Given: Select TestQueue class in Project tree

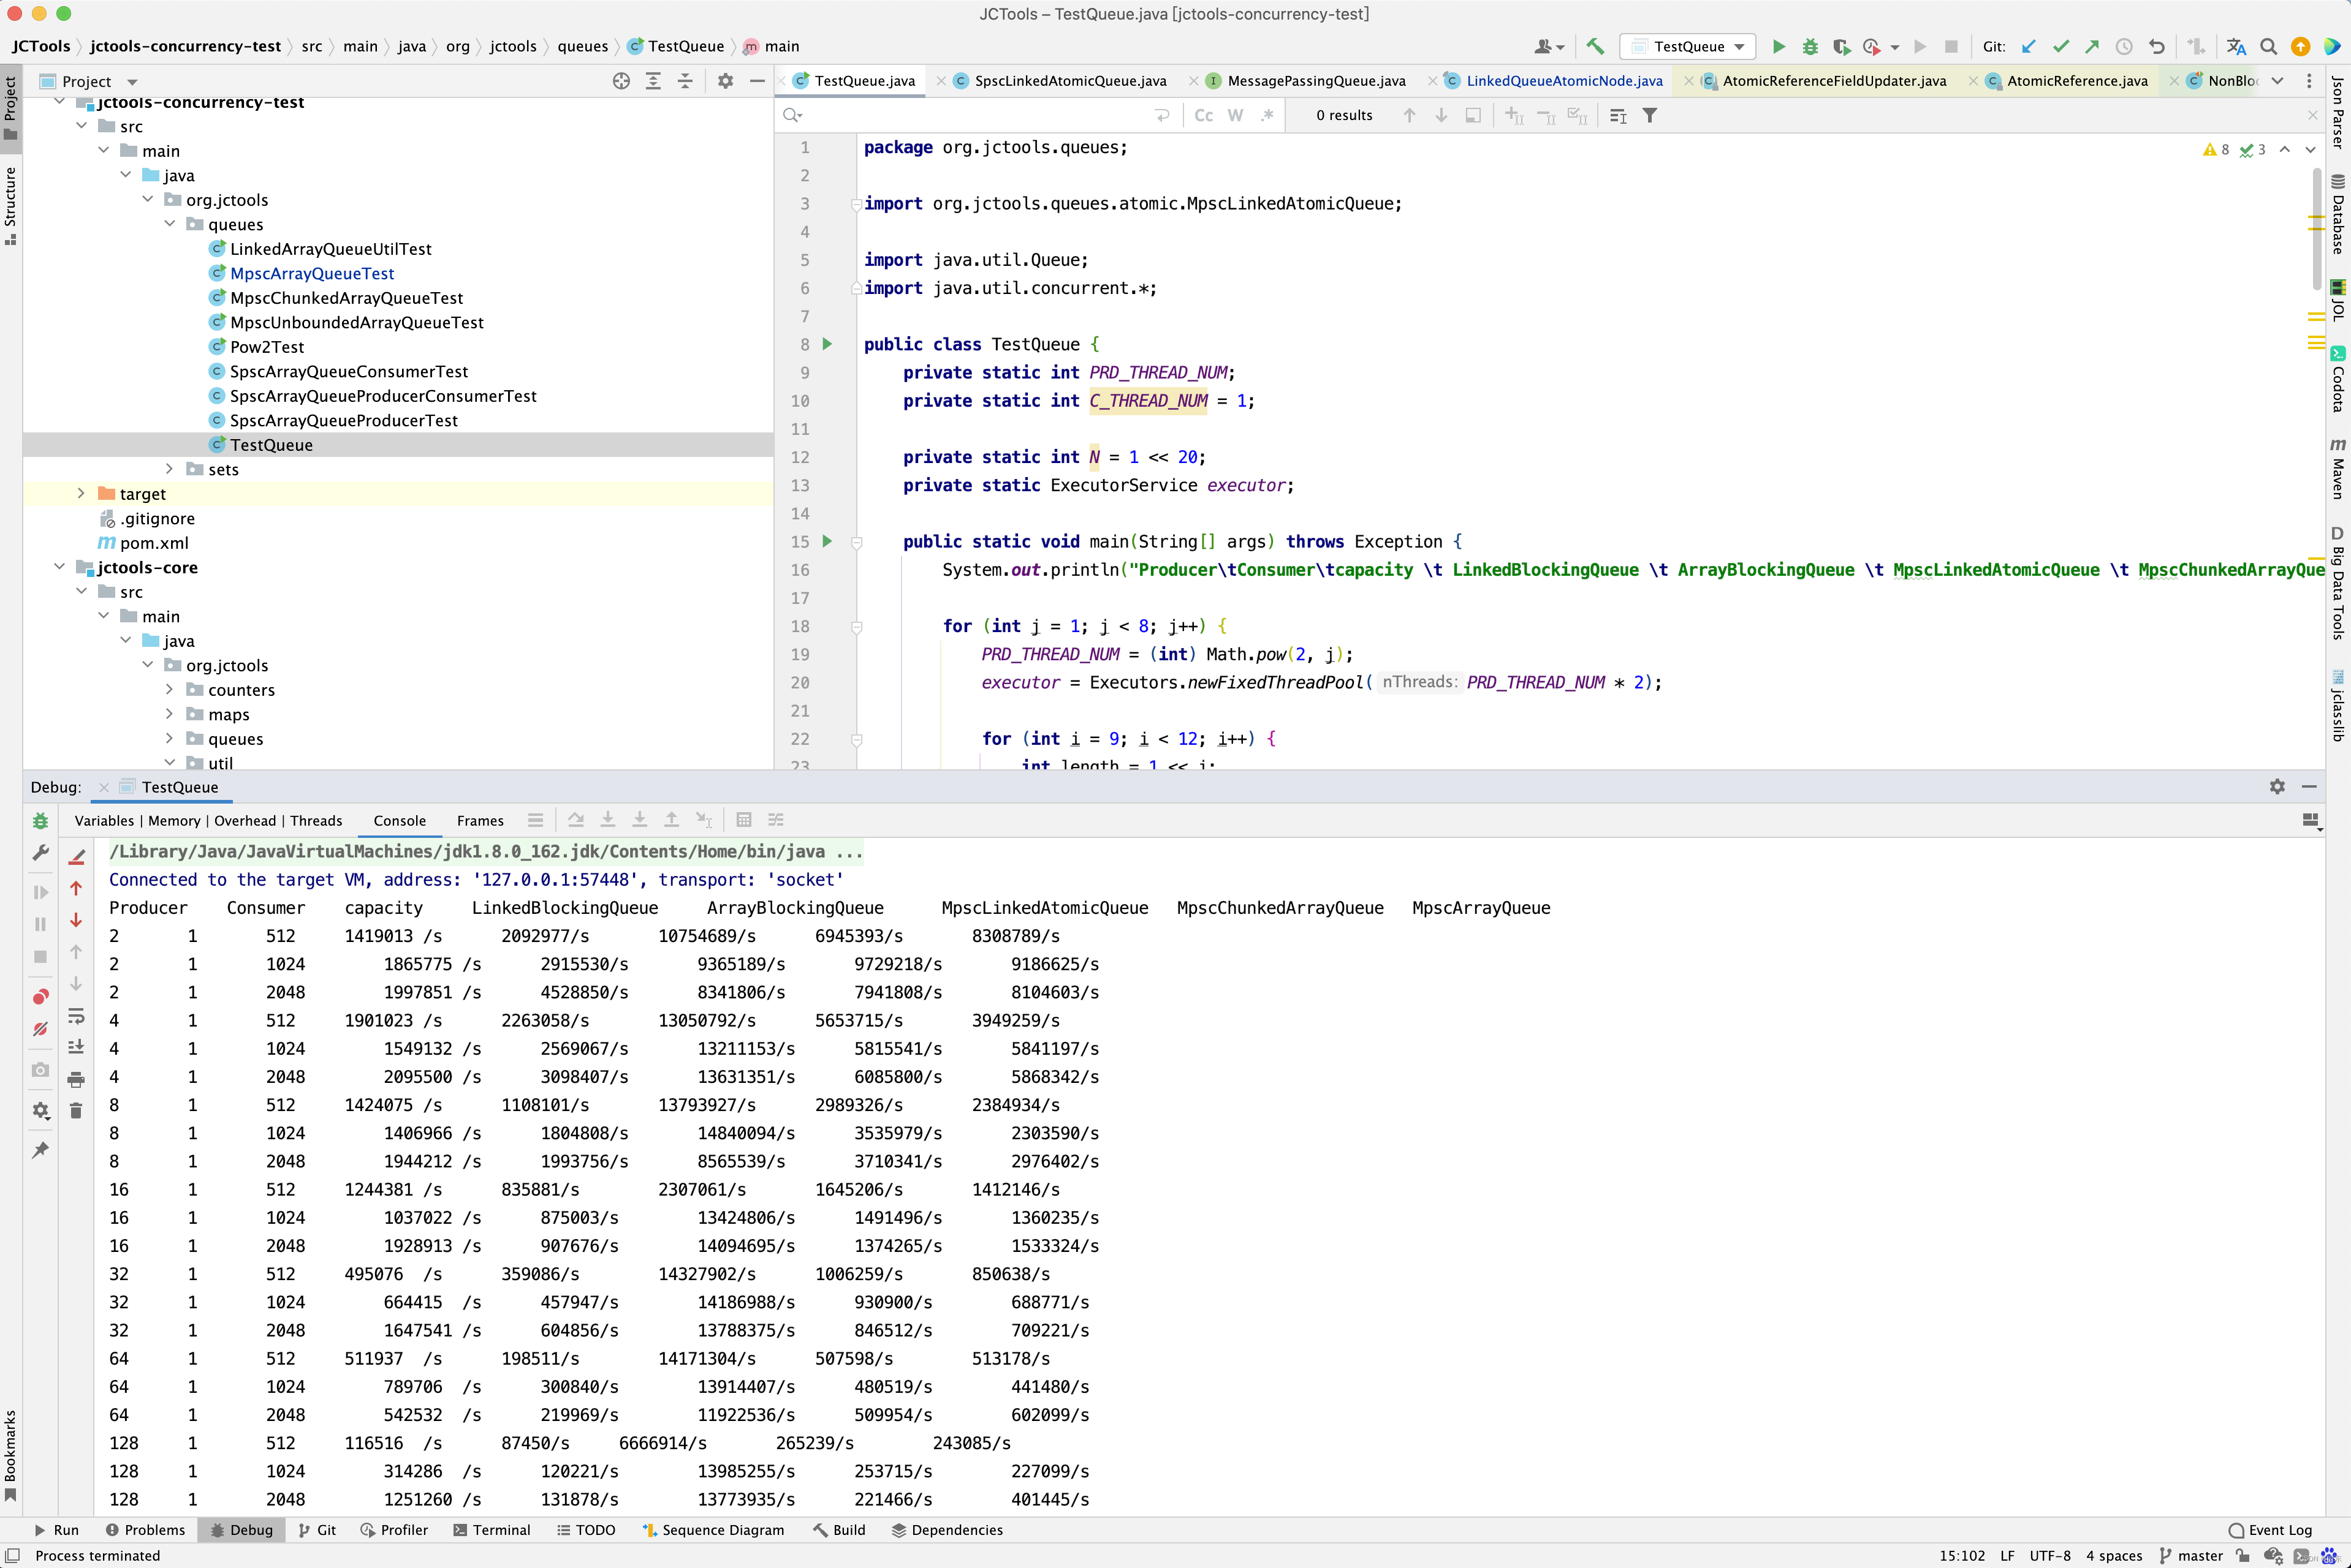Looking at the screenshot, I should point(271,444).
